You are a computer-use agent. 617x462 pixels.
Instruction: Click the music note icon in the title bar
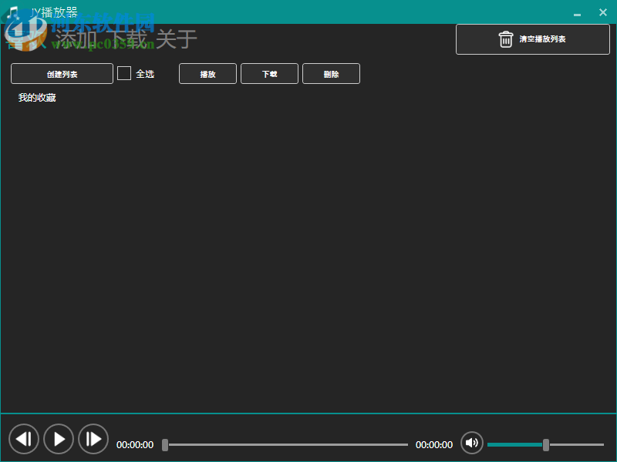(12, 12)
